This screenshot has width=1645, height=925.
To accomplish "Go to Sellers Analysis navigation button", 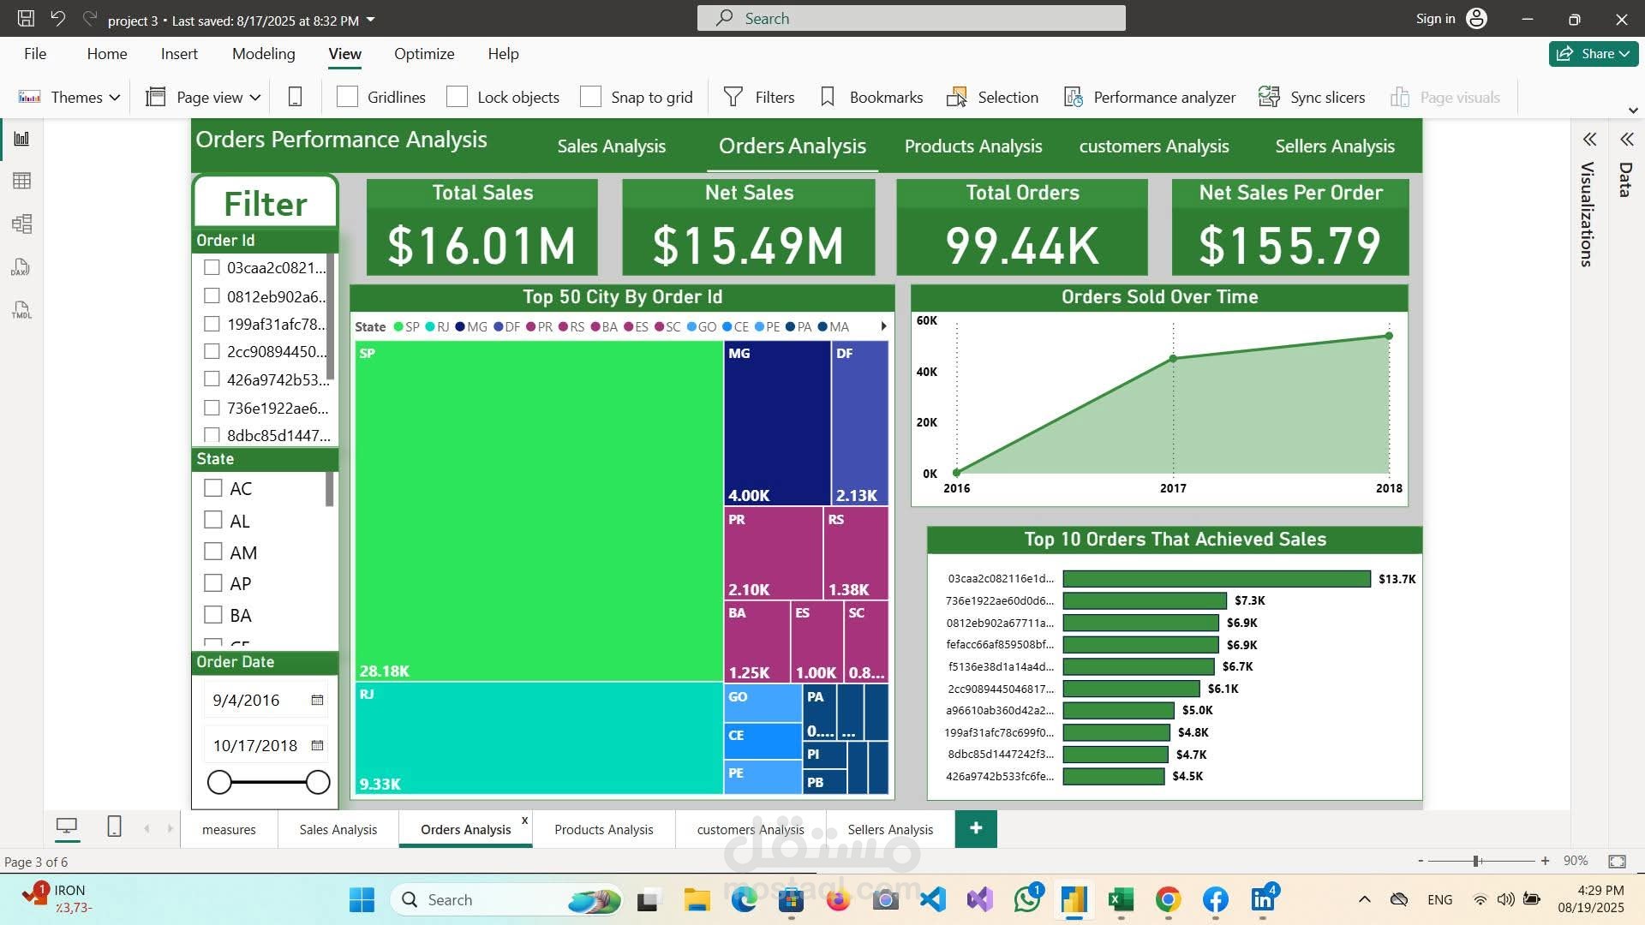I will (x=1335, y=146).
